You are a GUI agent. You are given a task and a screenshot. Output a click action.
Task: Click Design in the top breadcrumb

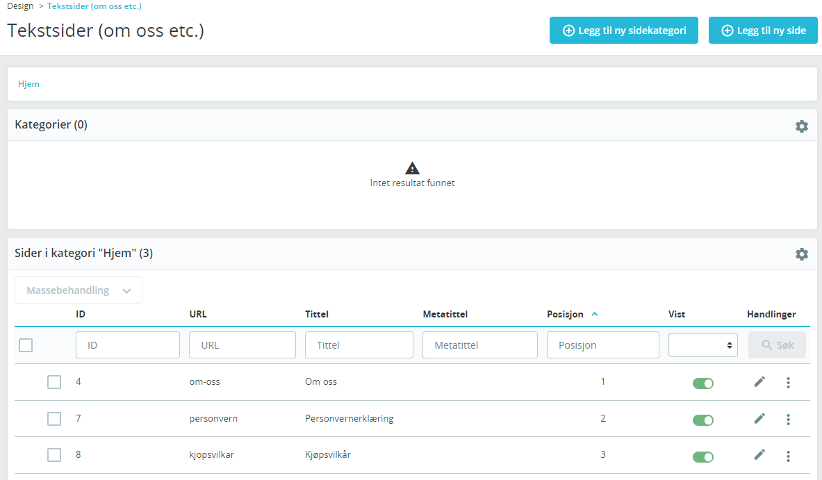point(20,6)
